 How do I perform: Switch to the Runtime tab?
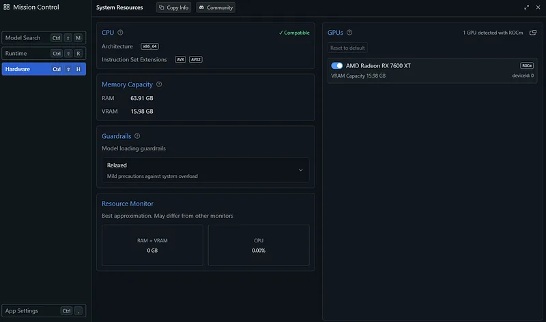pos(44,53)
